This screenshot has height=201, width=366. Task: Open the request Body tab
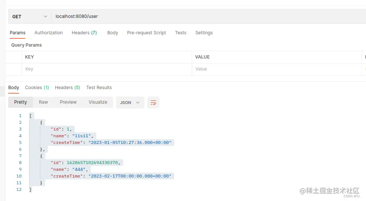[x=113, y=33]
